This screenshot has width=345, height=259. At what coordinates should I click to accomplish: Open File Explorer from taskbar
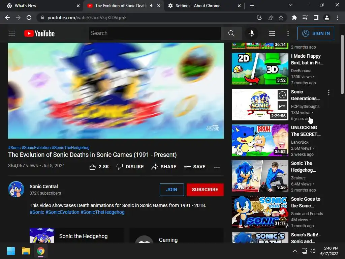tap(26, 251)
